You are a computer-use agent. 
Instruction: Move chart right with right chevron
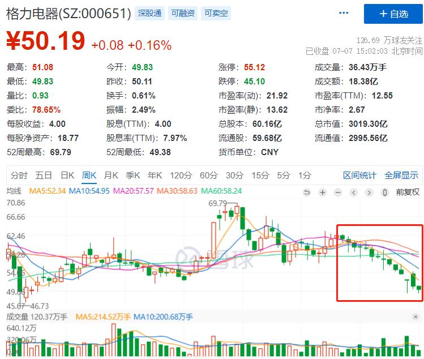[369, 193]
